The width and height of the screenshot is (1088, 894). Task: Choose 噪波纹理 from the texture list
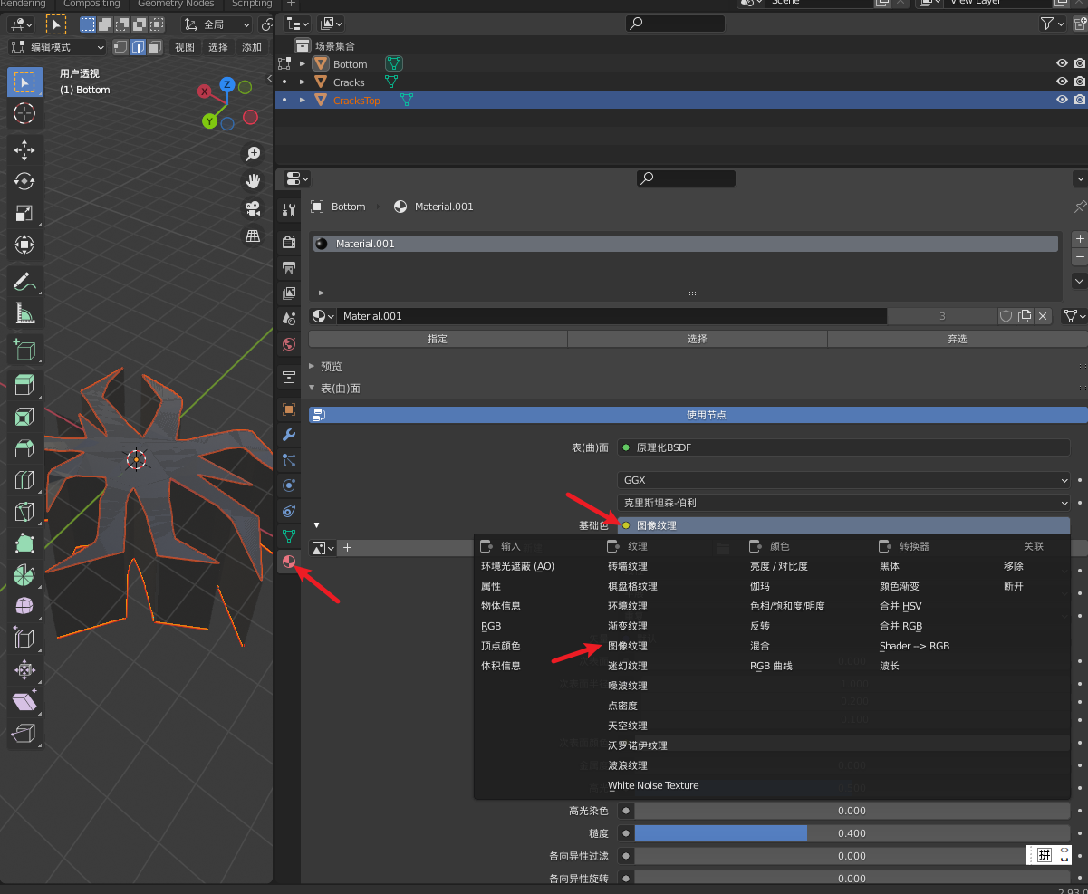click(628, 686)
